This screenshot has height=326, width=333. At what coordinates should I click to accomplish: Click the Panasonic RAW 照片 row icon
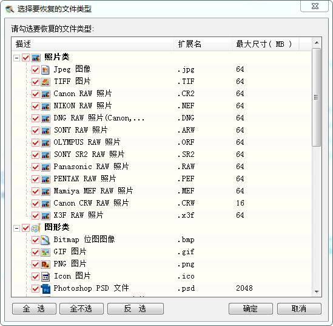(x=45, y=167)
